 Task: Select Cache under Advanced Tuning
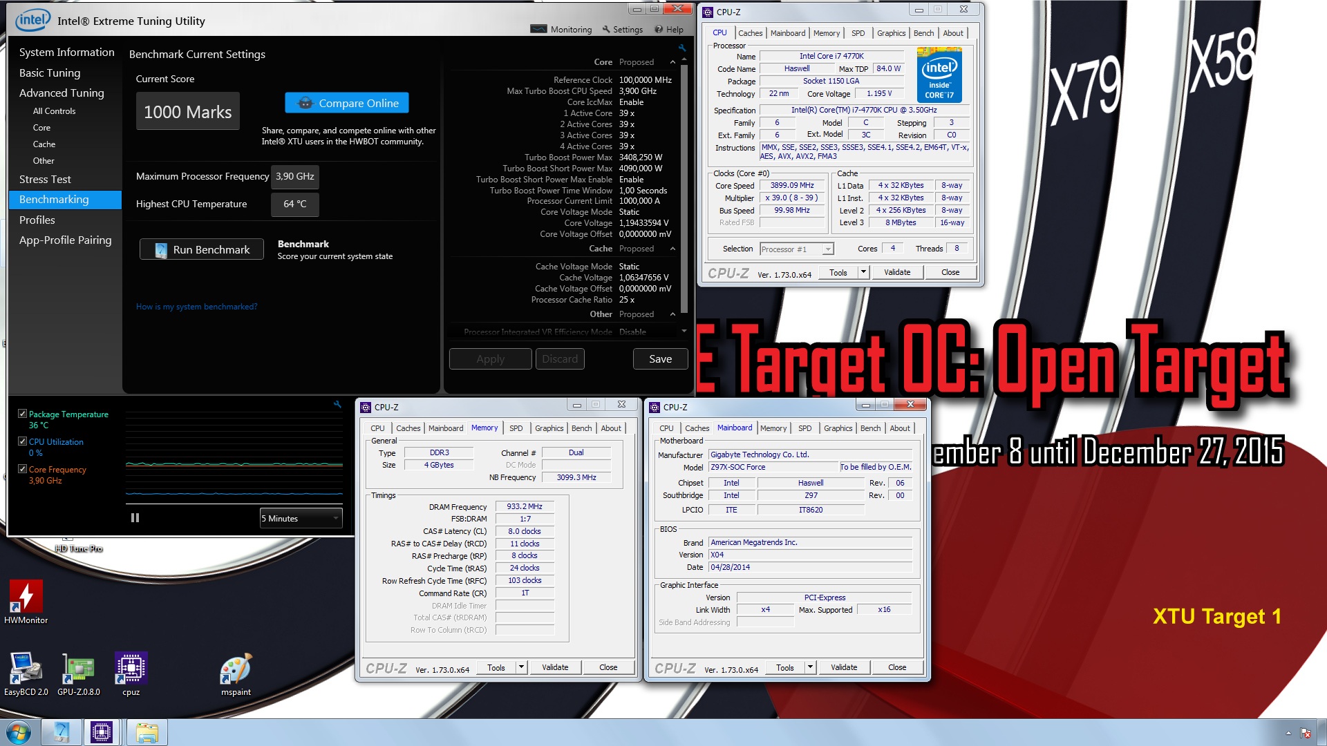click(44, 144)
